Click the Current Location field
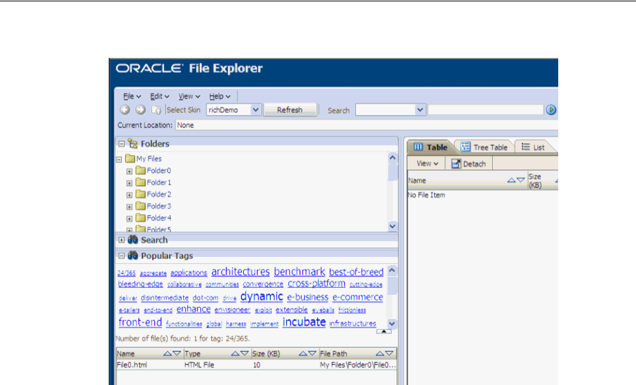 click(x=366, y=125)
